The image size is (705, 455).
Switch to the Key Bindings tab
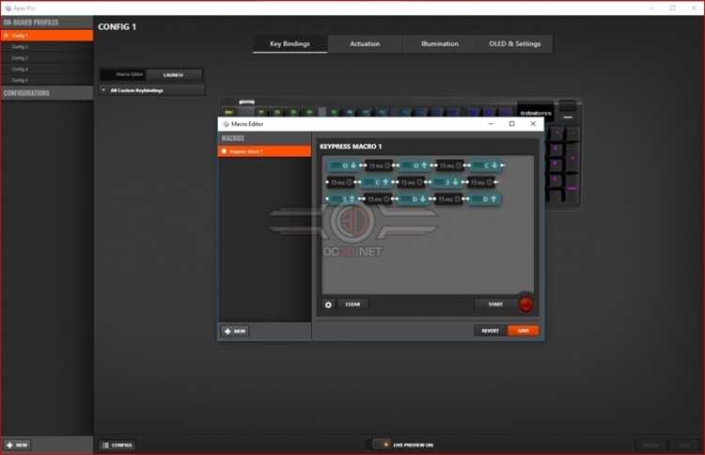290,43
